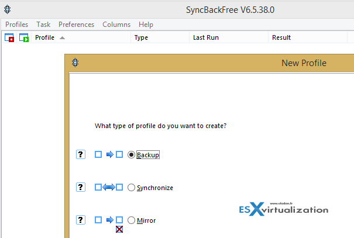Select the Synchronize radio button

pos(131,188)
